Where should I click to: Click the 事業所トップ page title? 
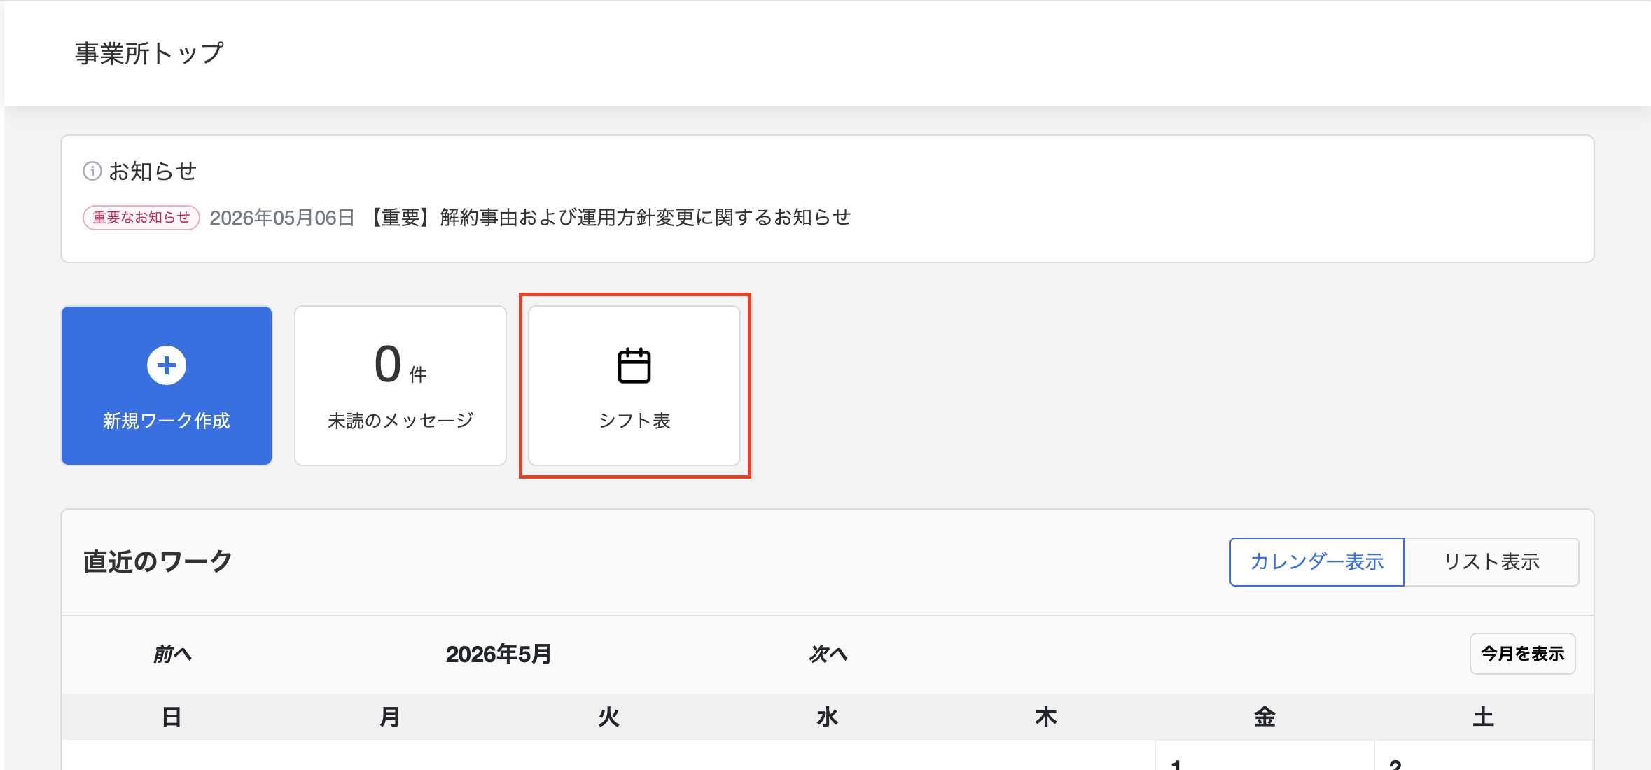point(149,54)
